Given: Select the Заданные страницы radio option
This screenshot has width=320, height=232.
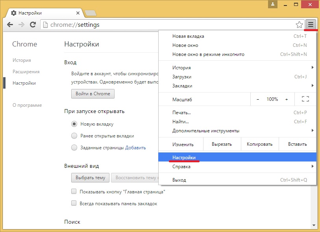Looking at the screenshot, I should click(x=74, y=148).
